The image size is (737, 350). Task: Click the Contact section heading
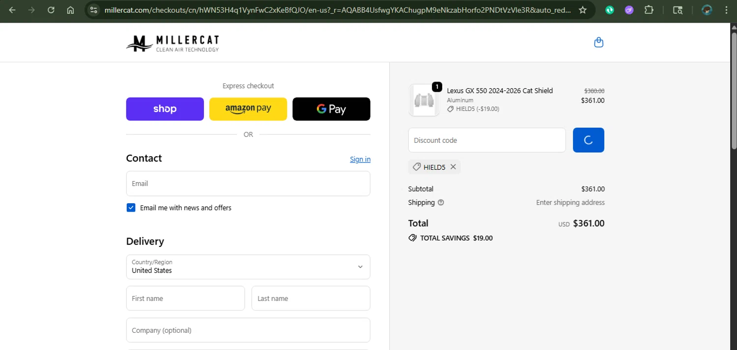pos(144,158)
